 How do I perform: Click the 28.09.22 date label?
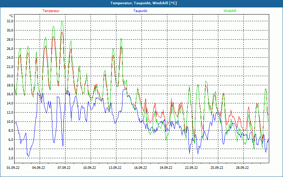pos(242,168)
